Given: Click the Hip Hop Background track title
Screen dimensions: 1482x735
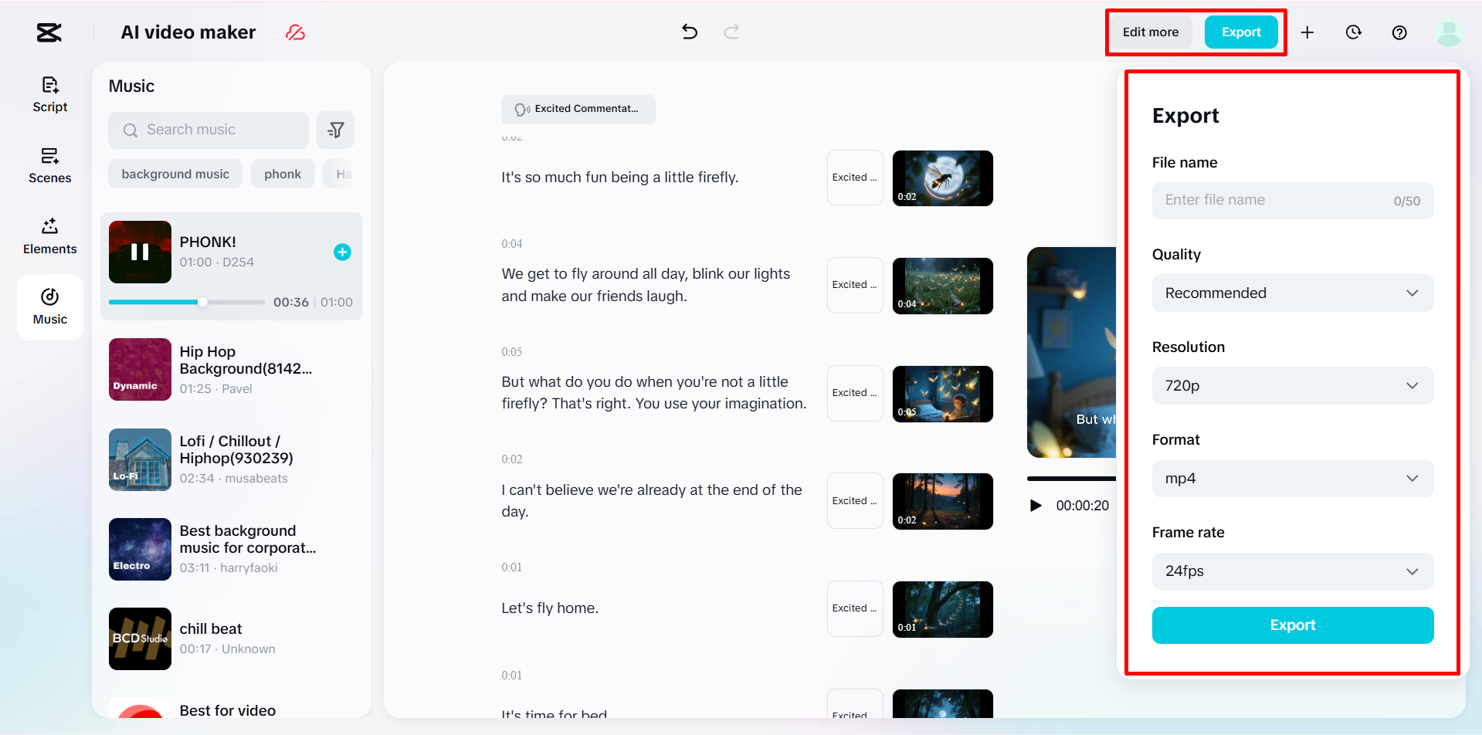Looking at the screenshot, I should click(246, 361).
